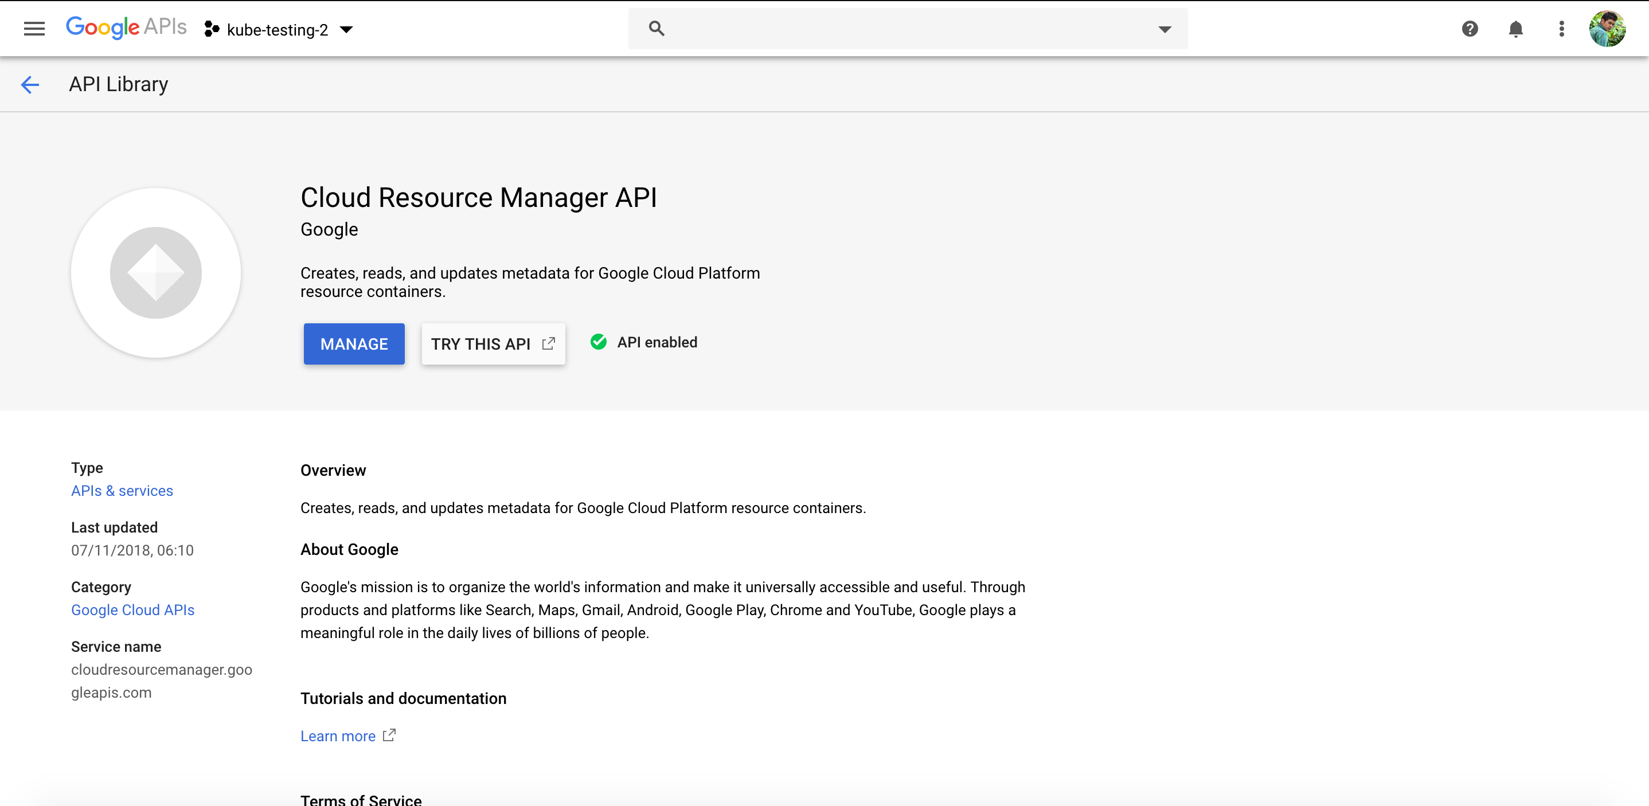This screenshot has width=1649, height=806.
Task: Click inside the top search field
Action: [x=896, y=29]
